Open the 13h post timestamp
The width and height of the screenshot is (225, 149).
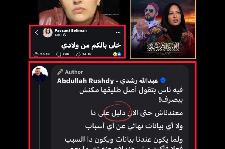point(57,35)
